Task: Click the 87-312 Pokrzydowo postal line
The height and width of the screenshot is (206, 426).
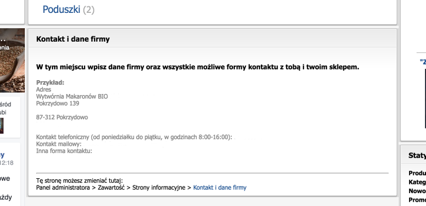Action: 62,117
